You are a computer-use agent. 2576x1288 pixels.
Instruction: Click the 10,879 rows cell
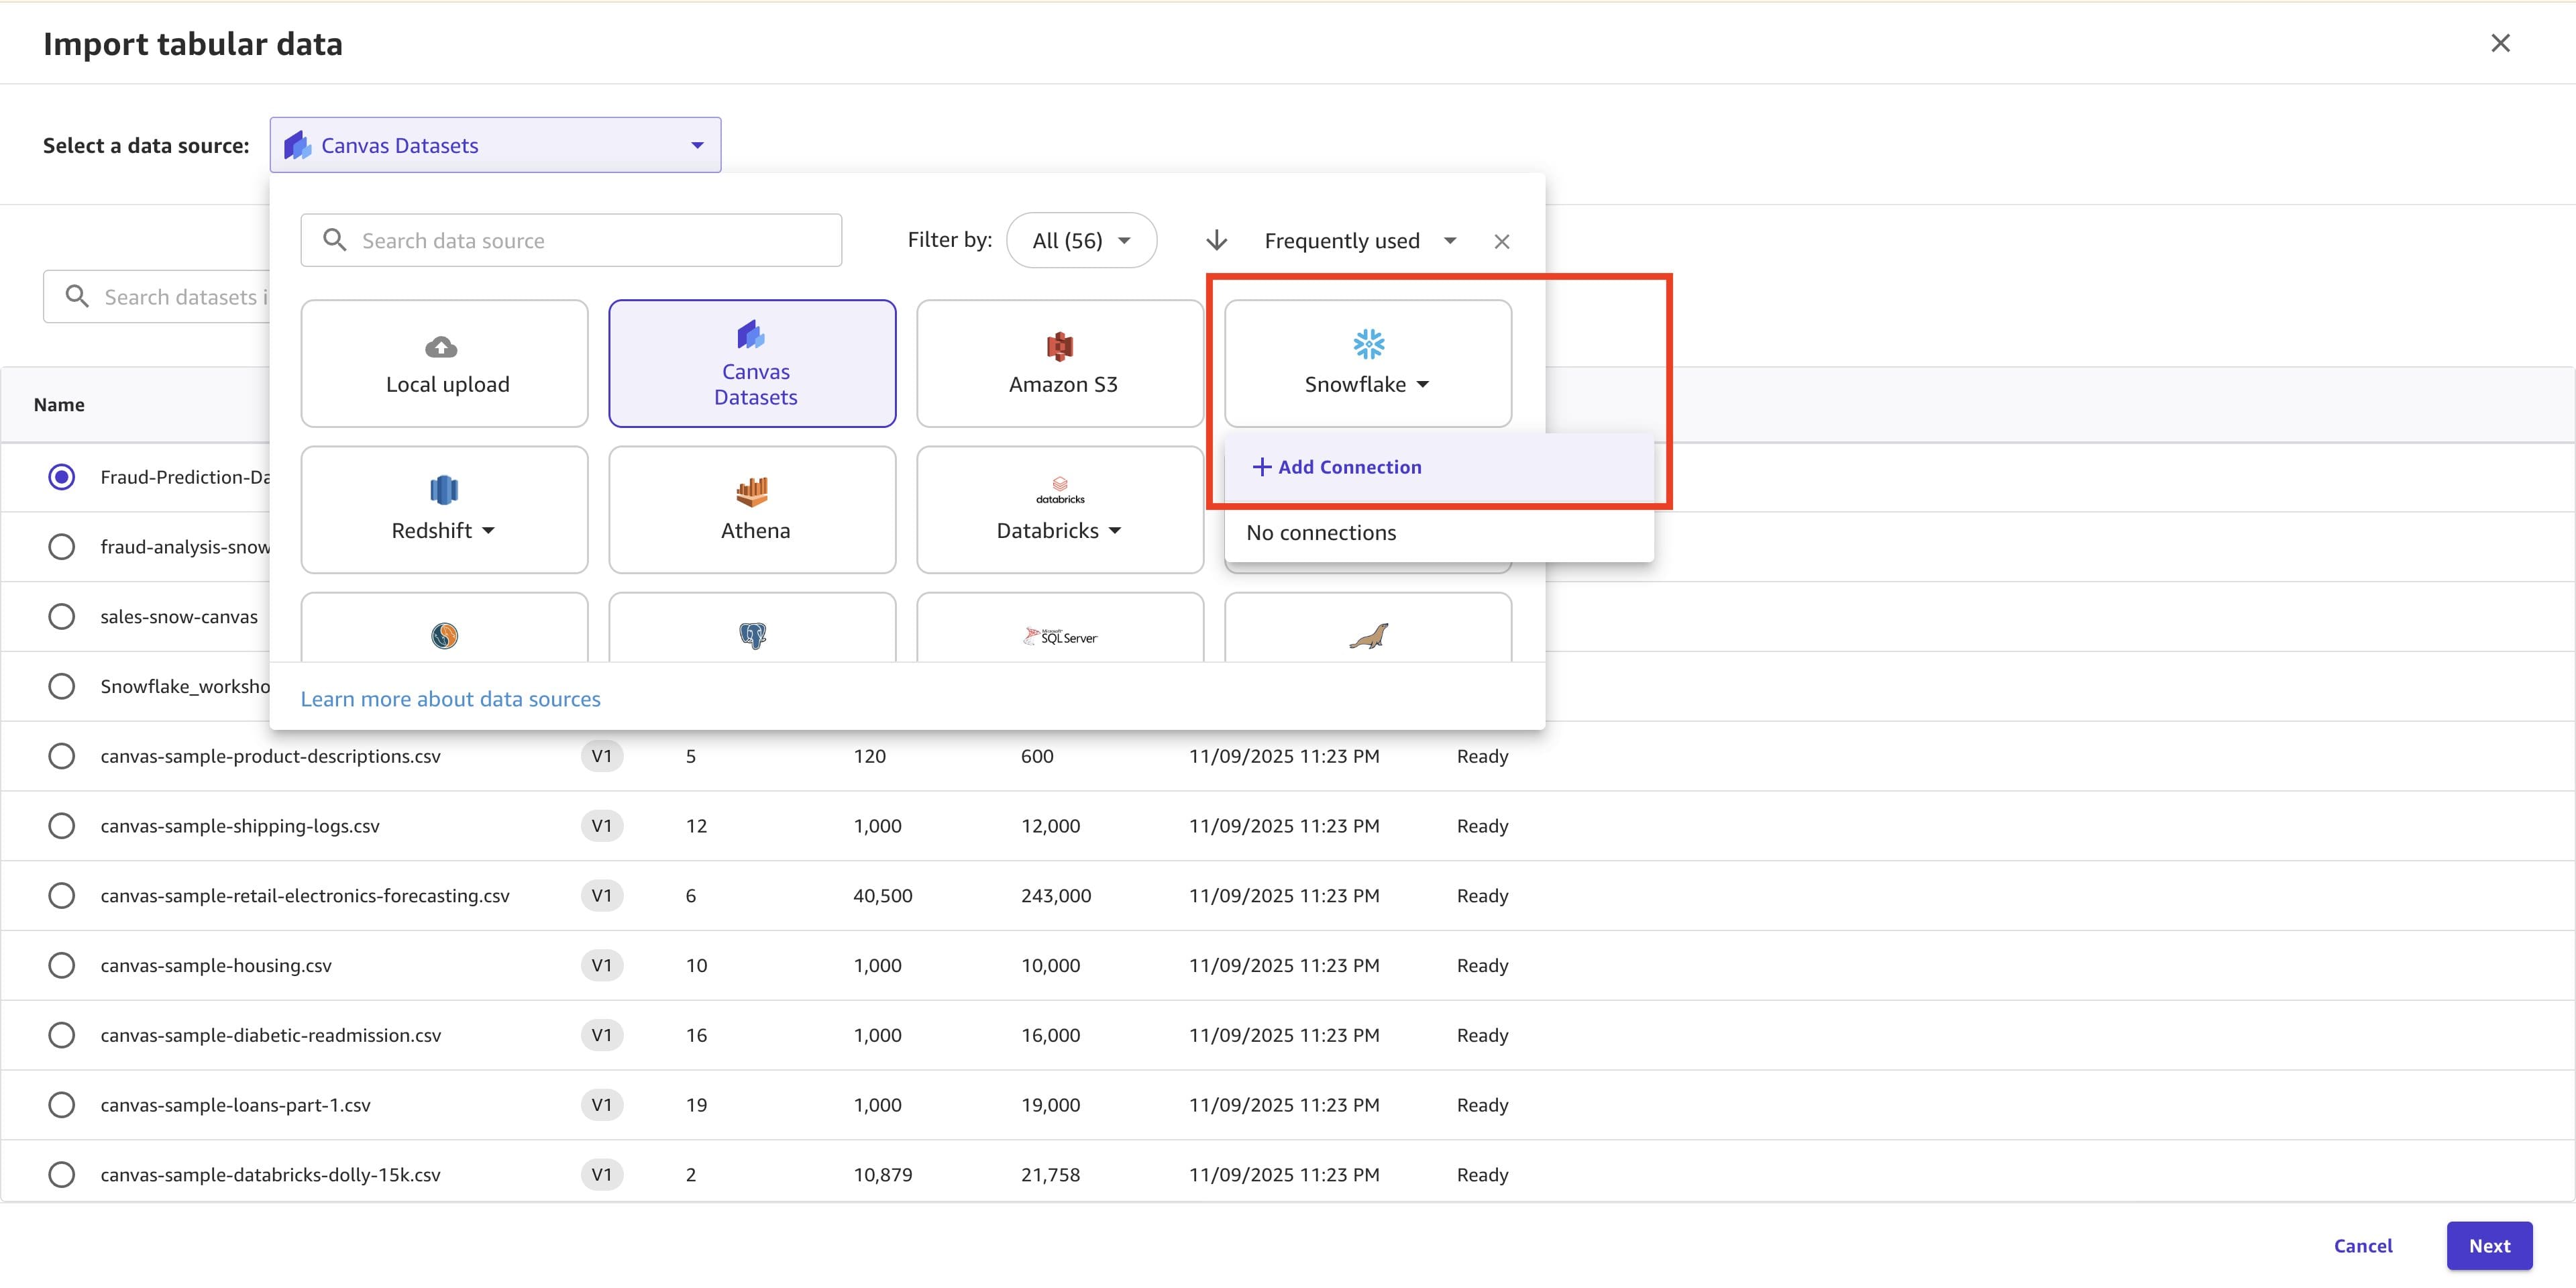883,1175
